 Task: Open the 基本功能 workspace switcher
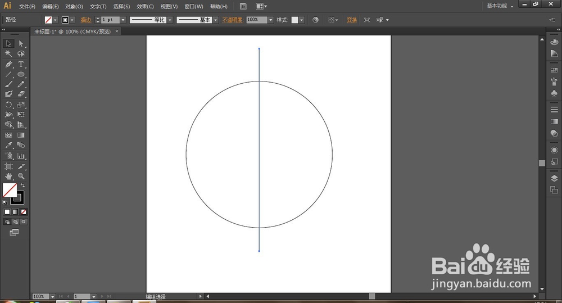500,6
